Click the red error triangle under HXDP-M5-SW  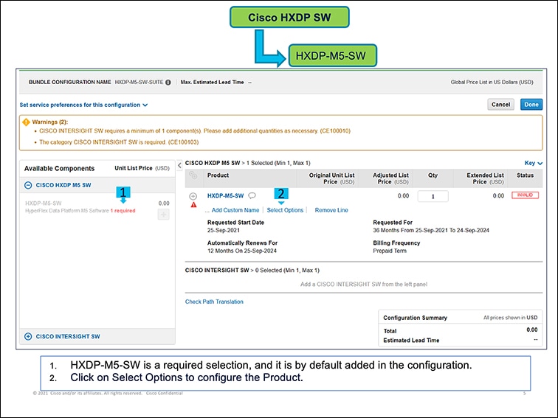click(x=193, y=205)
